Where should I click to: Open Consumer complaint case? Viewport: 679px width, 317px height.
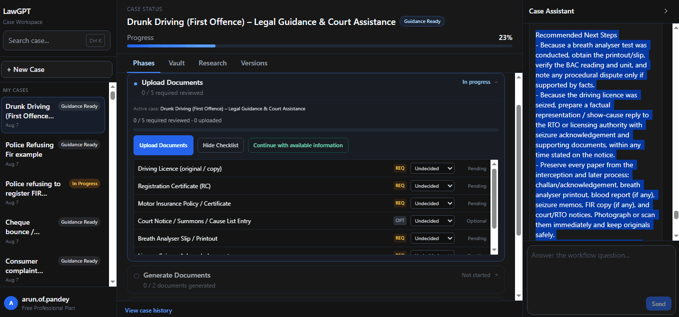tap(53, 270)
